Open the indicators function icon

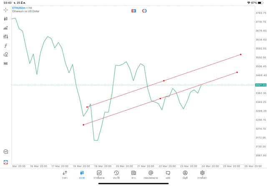point(6,46)
